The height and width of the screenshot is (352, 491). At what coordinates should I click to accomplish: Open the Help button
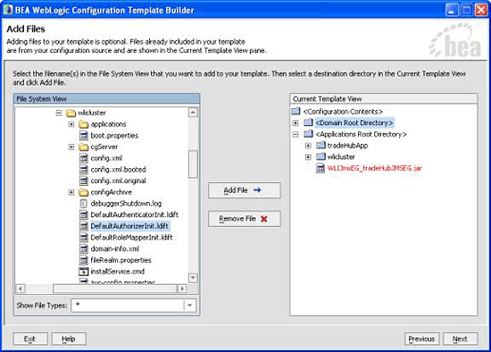[69, 339]
